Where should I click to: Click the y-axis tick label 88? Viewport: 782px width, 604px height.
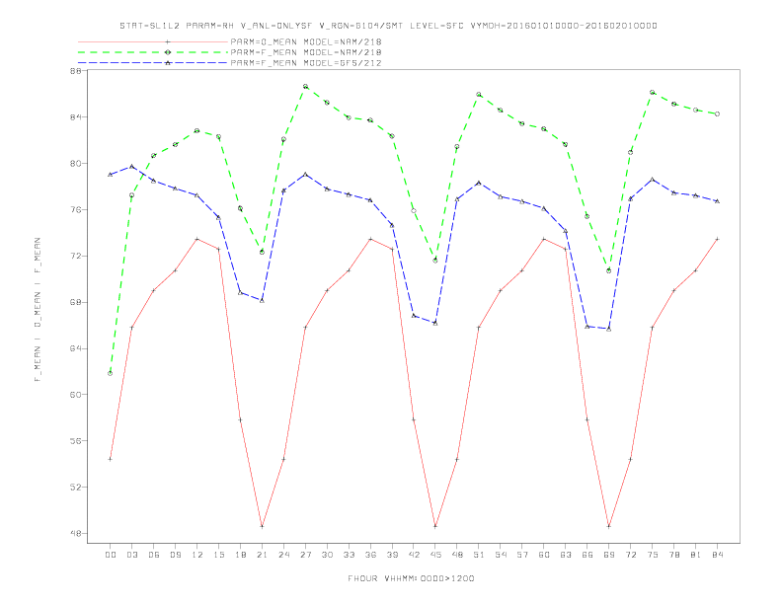[76, 71]
